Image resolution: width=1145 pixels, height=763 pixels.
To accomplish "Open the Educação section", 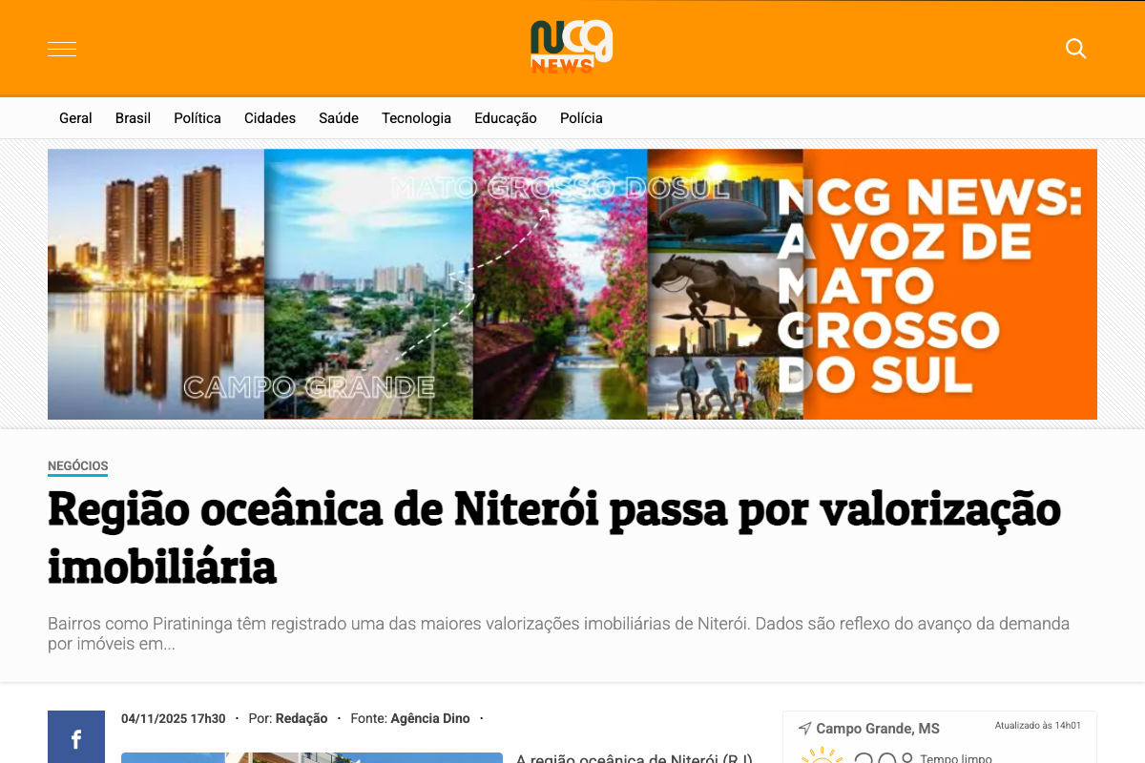I will click(x=505, y=117).
